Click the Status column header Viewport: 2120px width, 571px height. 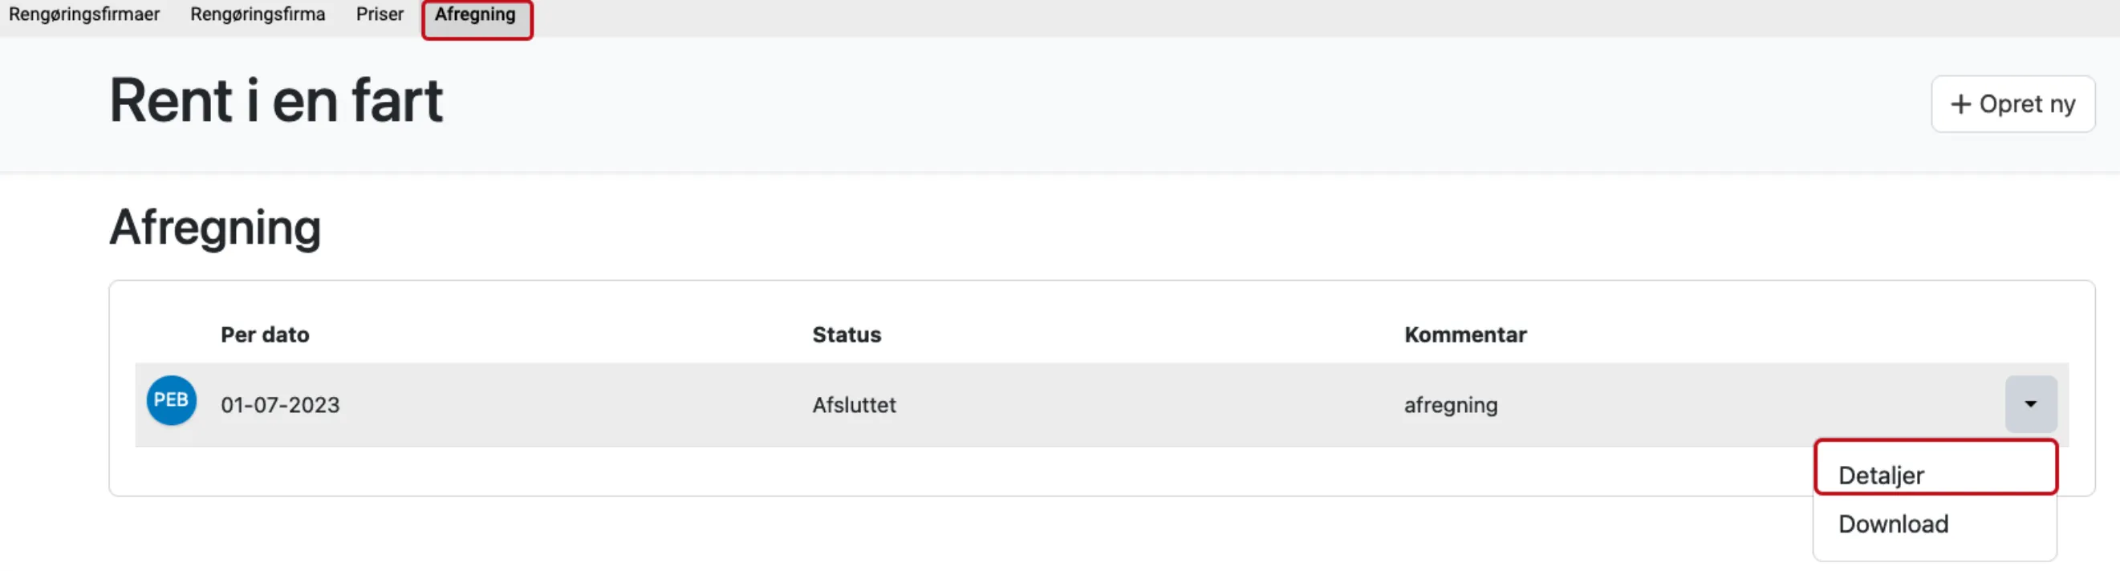pos(846,335)
